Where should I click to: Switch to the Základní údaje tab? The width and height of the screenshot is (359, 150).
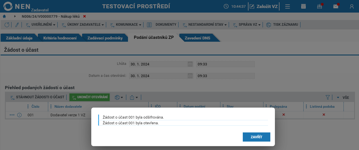click(x=19, y=38)
